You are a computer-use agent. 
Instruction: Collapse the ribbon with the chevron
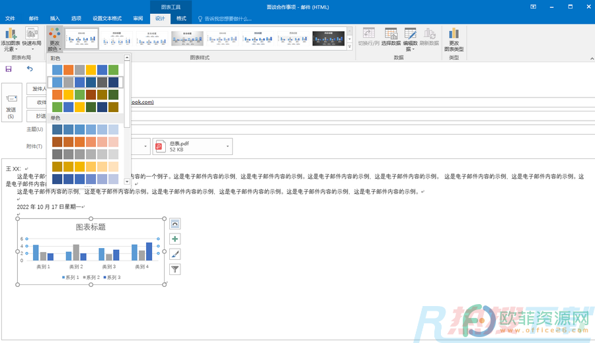pyautogui.click(x=592, y=58)
